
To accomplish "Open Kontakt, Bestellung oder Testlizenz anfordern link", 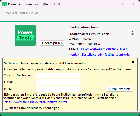I will [x=101, y=55].
